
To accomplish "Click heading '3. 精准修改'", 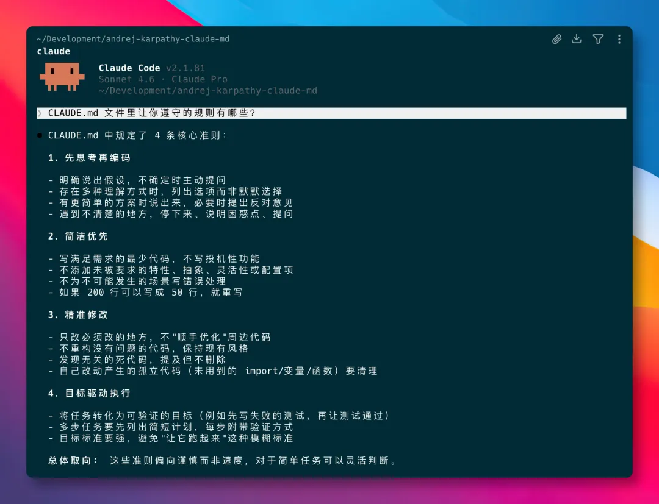I will [x=78, y=315].
